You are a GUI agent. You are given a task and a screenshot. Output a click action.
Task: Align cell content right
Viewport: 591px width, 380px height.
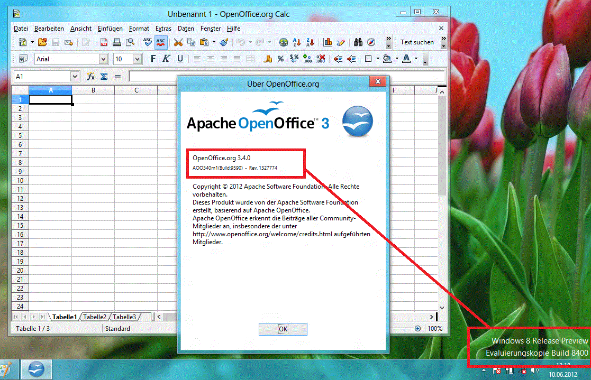coord(223,59)
